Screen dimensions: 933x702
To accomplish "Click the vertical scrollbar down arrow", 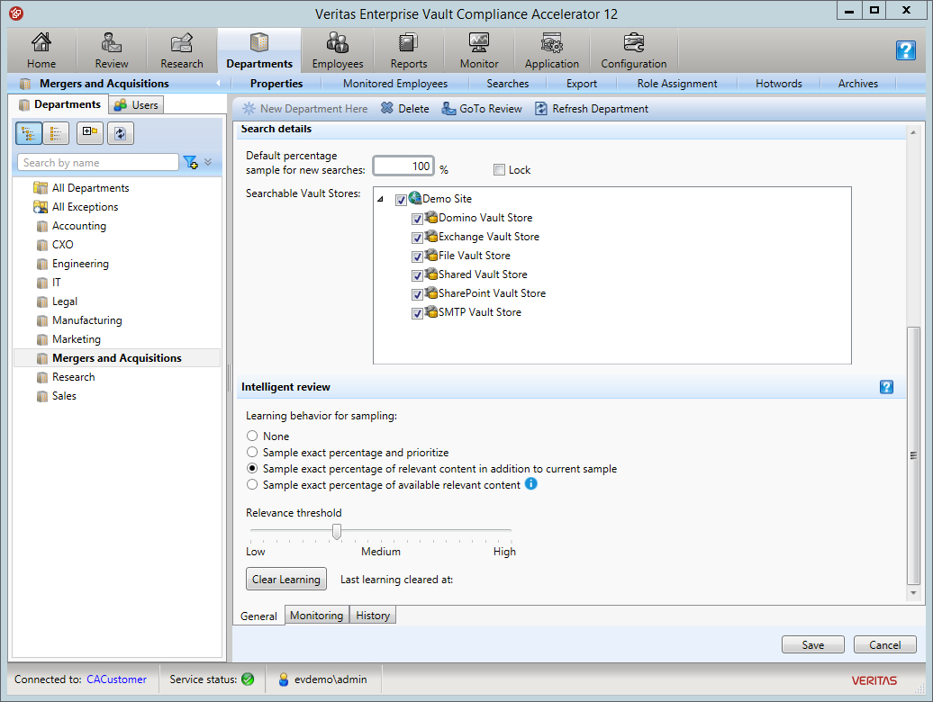I will 913,593.
